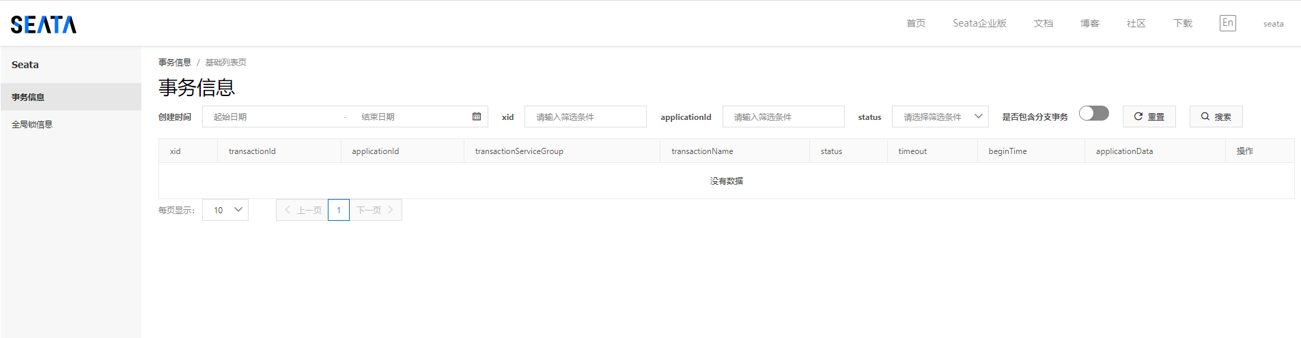This screenshot has width=1301, height=338.
Task: Click into the applicationId filter input
Action: click(x=783, y=117)
